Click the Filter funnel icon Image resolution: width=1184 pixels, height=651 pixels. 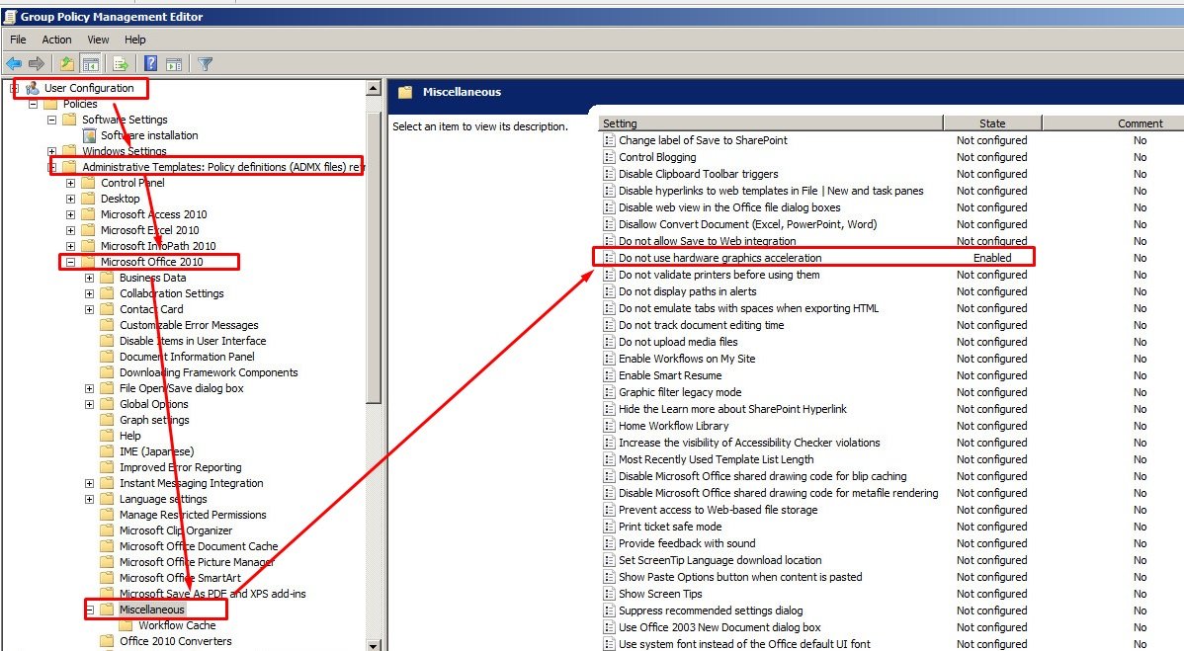point(206,63)
